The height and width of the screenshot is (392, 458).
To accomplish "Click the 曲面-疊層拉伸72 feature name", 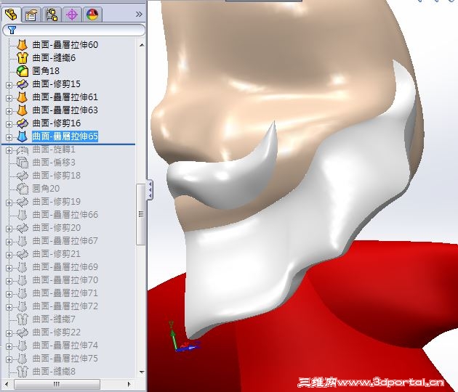I will [65, 306].
